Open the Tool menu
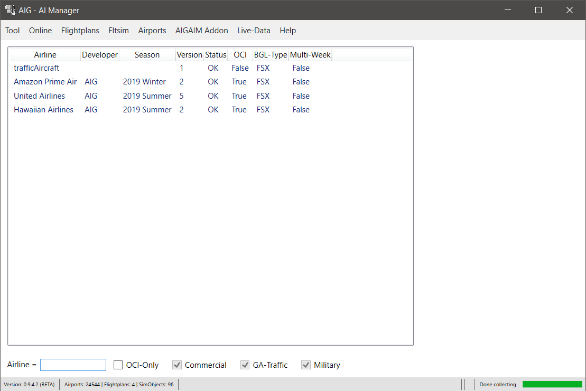586x391 pixels. (x=12, y=31)
